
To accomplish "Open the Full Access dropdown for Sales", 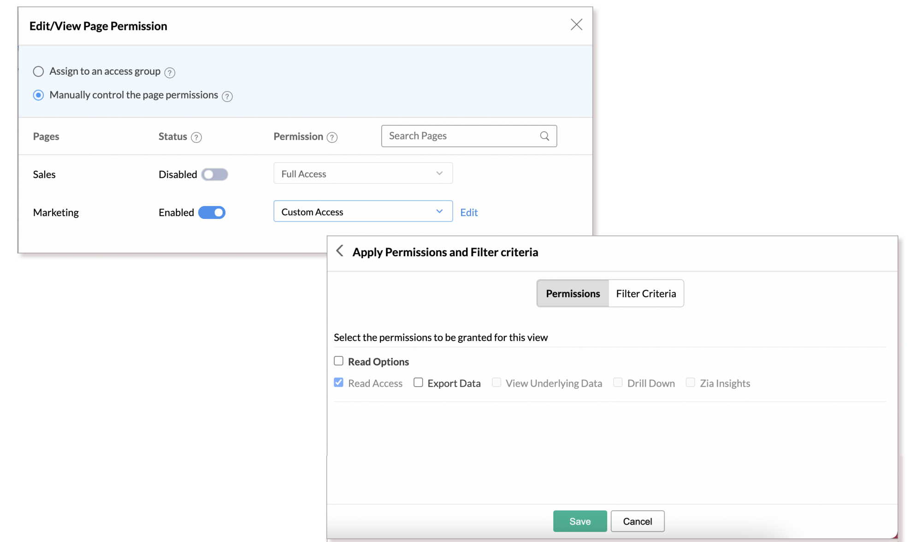I will tap(362, 173).
